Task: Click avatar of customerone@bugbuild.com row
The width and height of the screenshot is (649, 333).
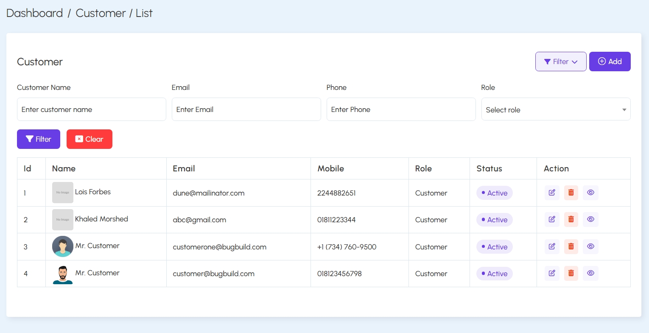Action: 63,246
